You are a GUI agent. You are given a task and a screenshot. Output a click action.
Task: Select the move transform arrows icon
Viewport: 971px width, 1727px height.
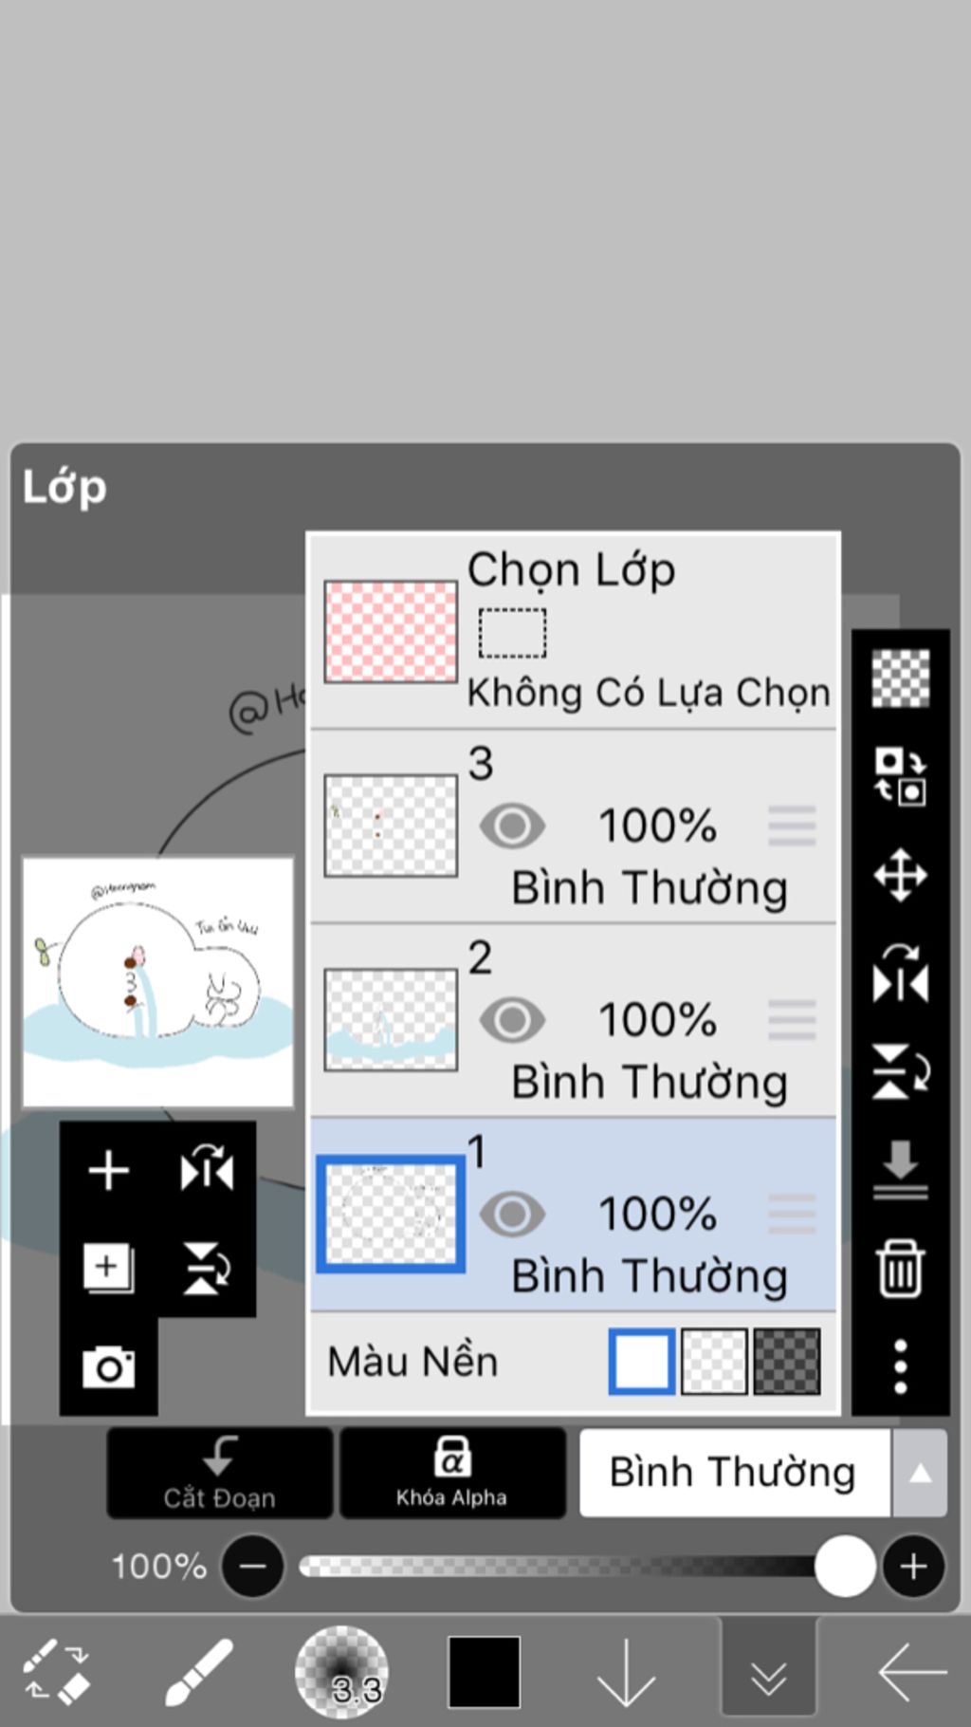tap(900, 875)
